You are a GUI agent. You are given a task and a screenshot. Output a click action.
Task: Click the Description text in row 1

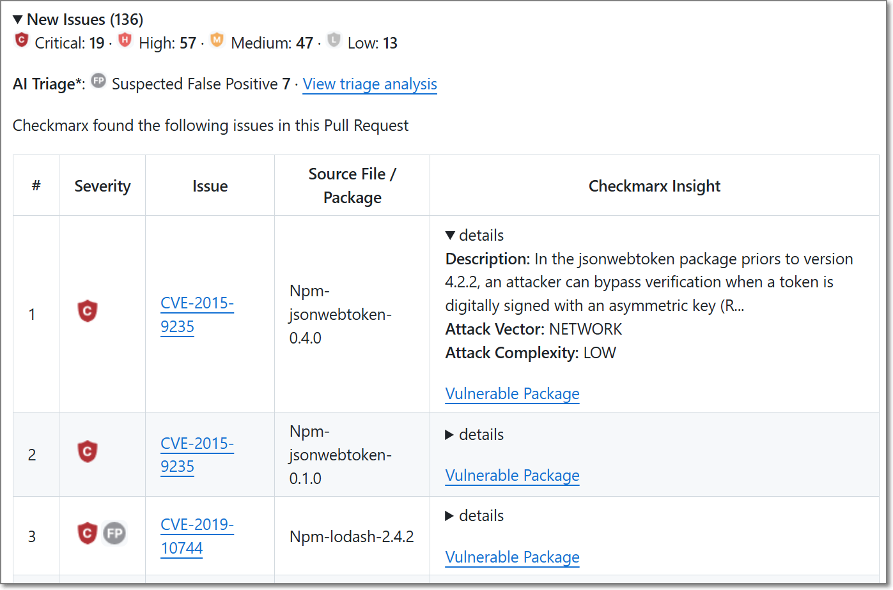tap(649, 282)
